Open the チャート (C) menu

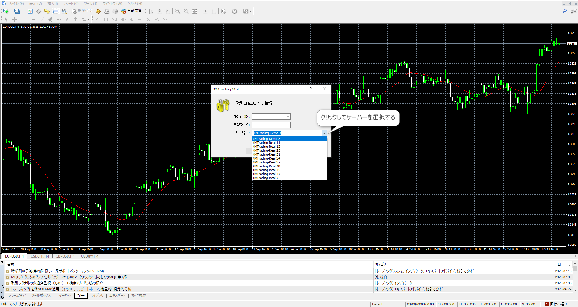pyautogui.click(x=71, y=4)
